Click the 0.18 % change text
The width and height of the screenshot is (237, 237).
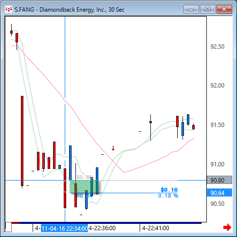pyautogui.click(x=168, y=196)
